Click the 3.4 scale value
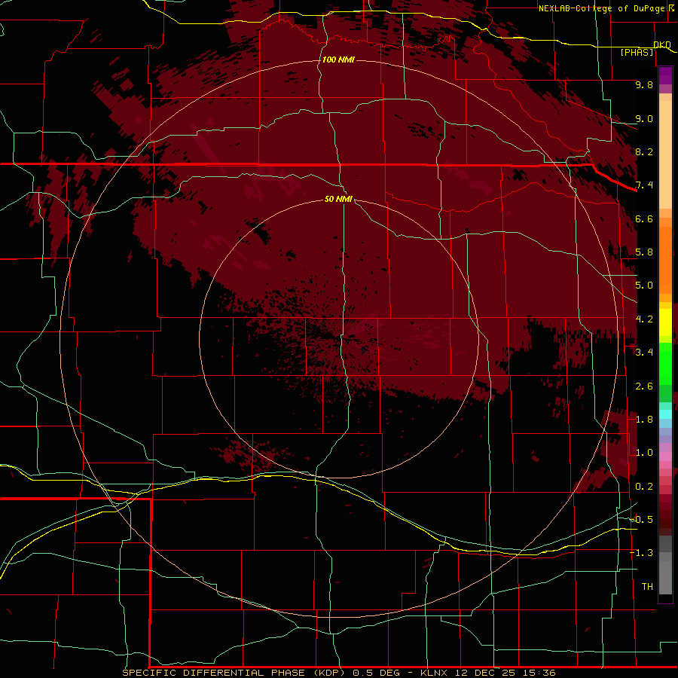The image size is (678, 678). click(644, 353)
